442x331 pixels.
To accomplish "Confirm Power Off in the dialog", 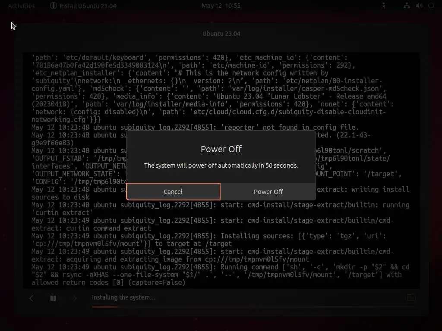I will click(268, 191).
